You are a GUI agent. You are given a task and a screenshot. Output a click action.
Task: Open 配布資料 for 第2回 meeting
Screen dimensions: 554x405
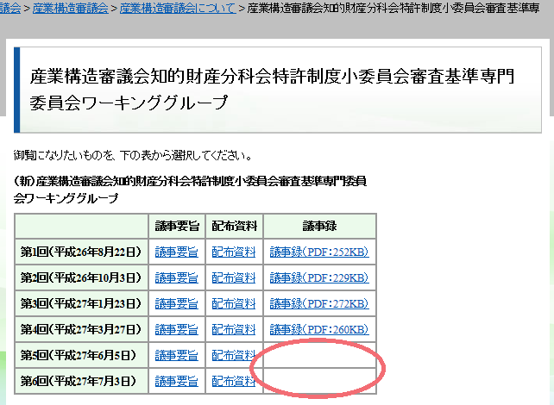[234, 278]
